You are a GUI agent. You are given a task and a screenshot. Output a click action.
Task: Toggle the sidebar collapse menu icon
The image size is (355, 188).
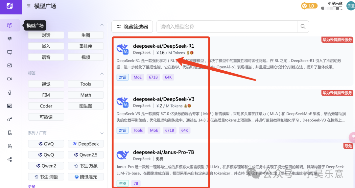(x=29, y=6)
